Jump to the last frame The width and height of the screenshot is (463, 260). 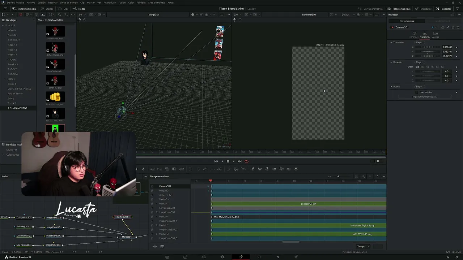(239, 161)
